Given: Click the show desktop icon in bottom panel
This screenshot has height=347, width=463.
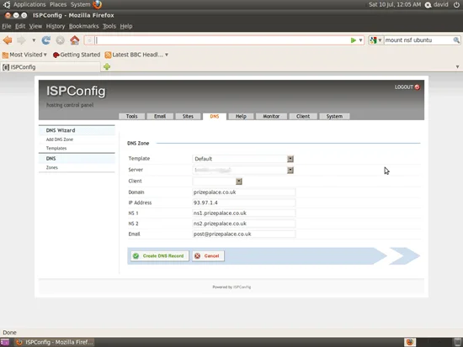Looking at the screenshot, I should coord(5,342).
